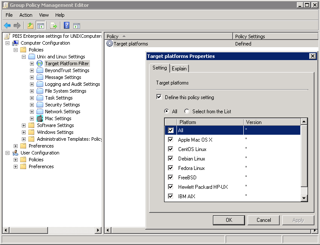The width and height of the screenshot is (320, 245).
Task: Select the All radio button
Action: pyautogui.click(x=167, y=111)
